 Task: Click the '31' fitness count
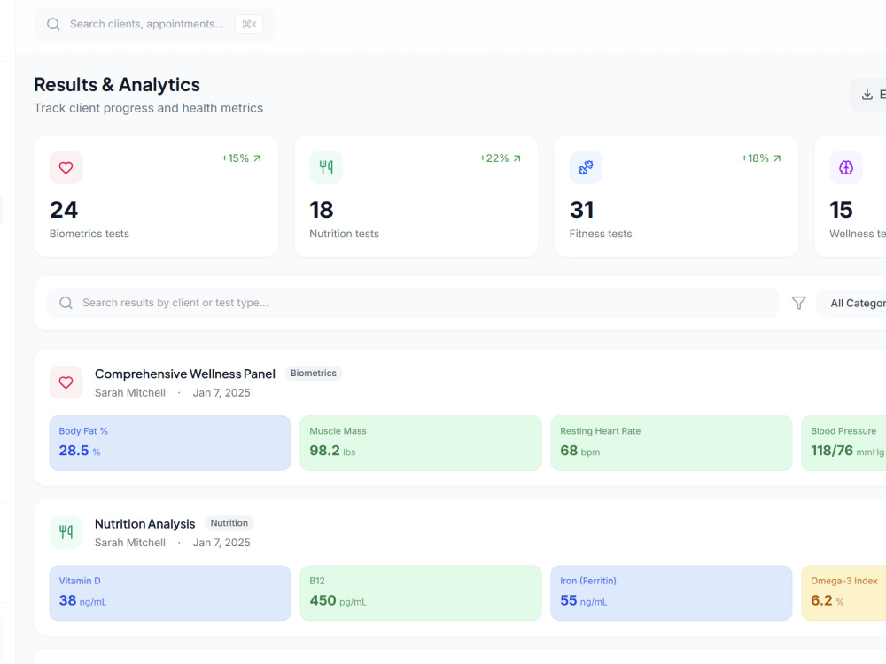[581, 210]
